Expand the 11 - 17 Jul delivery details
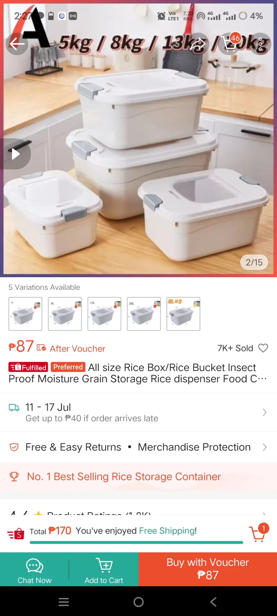Screen dimensions: 277x616 tap(138, 412)
